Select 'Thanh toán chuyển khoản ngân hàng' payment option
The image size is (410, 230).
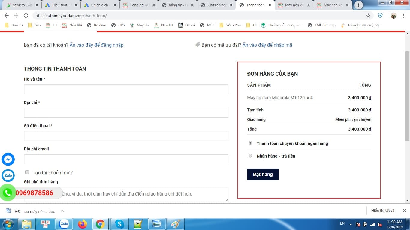tap(250, 143)
